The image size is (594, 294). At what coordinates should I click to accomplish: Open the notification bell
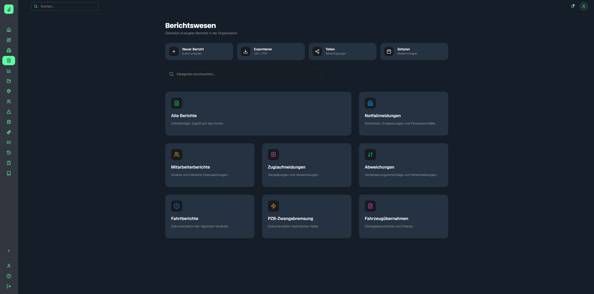point(572,6)
